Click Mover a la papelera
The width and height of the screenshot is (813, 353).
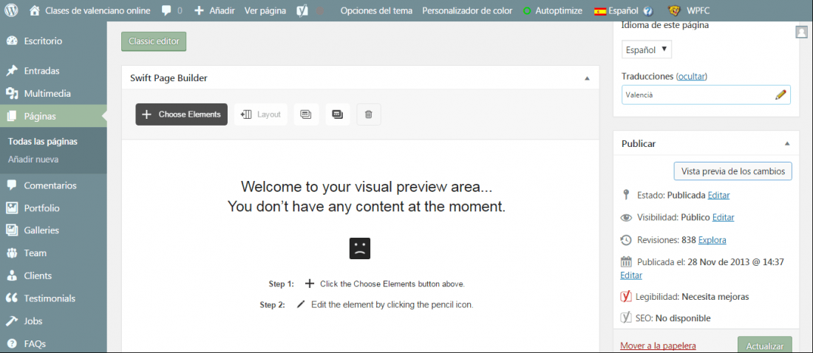[x=658, y=346]
